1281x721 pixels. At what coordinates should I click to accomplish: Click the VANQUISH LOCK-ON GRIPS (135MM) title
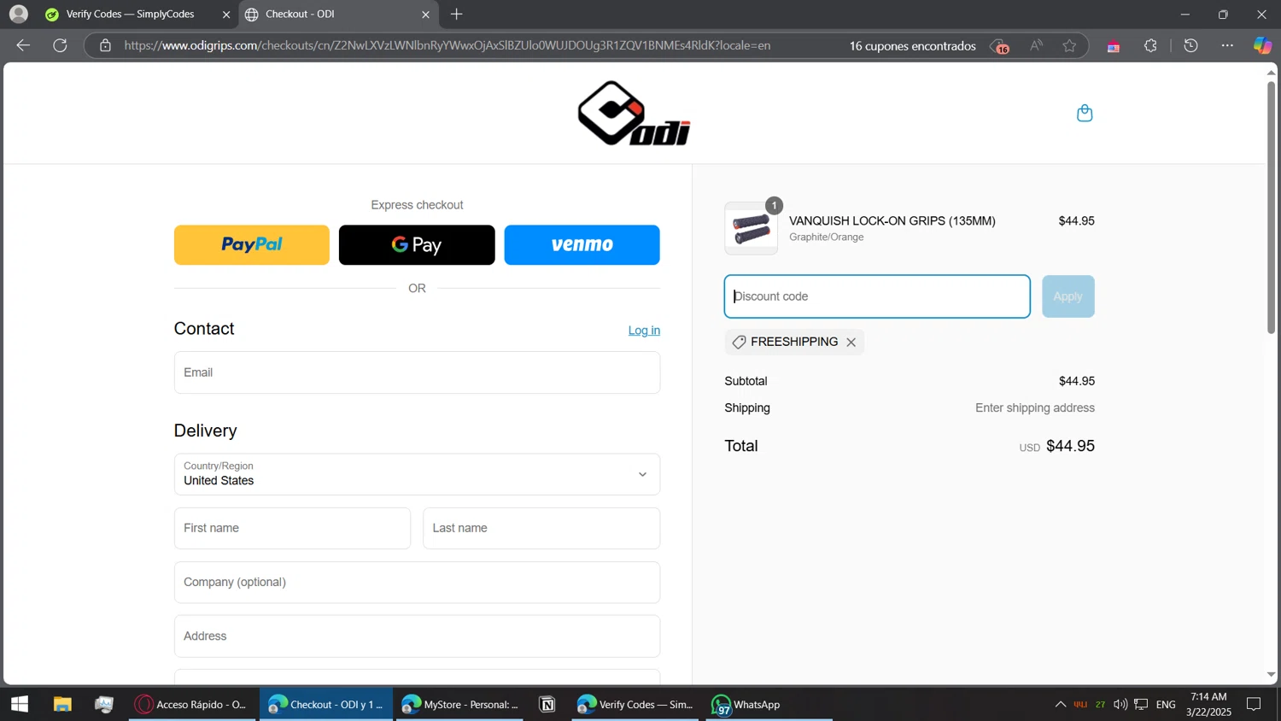tap(892, 220)
